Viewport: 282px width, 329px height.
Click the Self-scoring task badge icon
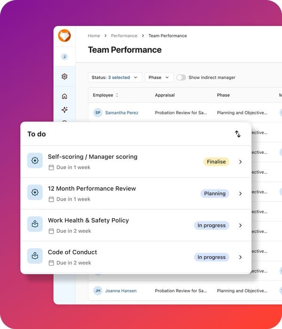pos(35,161)
